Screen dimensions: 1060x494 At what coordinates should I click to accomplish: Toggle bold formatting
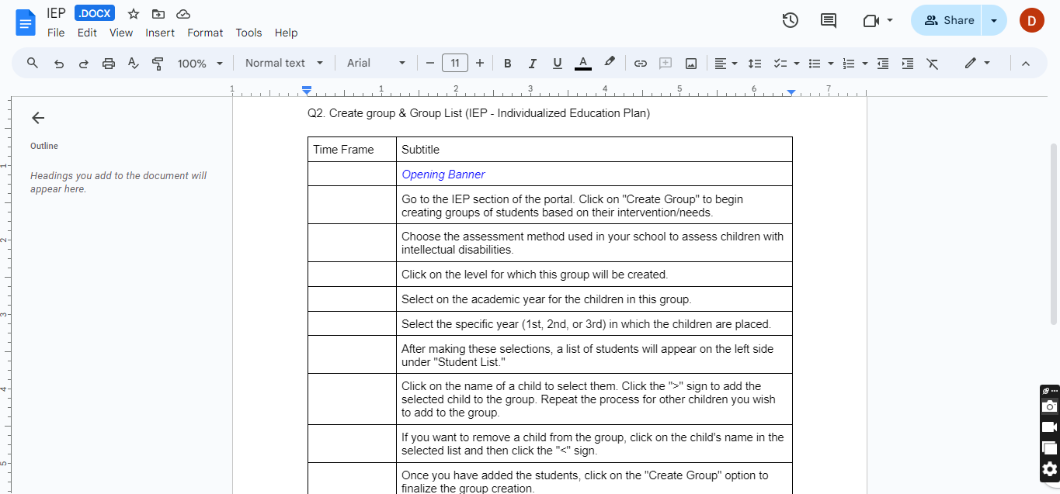[508, 64]
